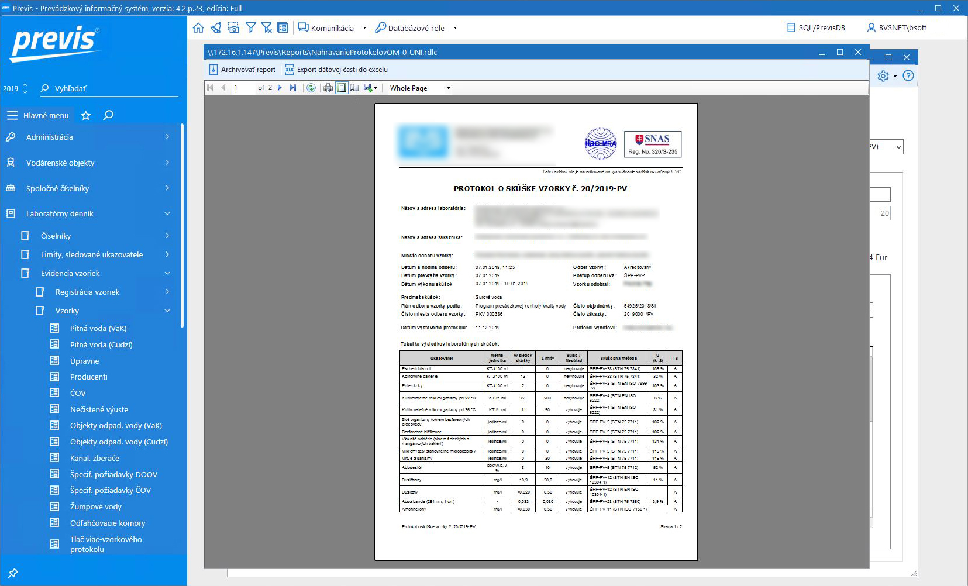Click Archivovať report button

coord(243,70)
